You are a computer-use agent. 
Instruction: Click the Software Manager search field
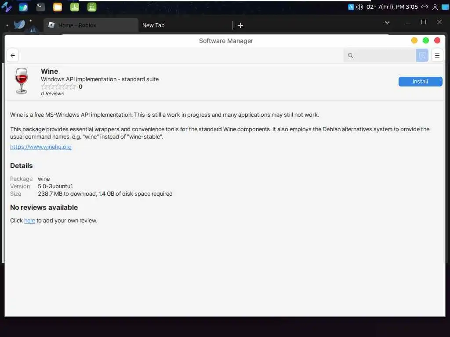[379, 55]
